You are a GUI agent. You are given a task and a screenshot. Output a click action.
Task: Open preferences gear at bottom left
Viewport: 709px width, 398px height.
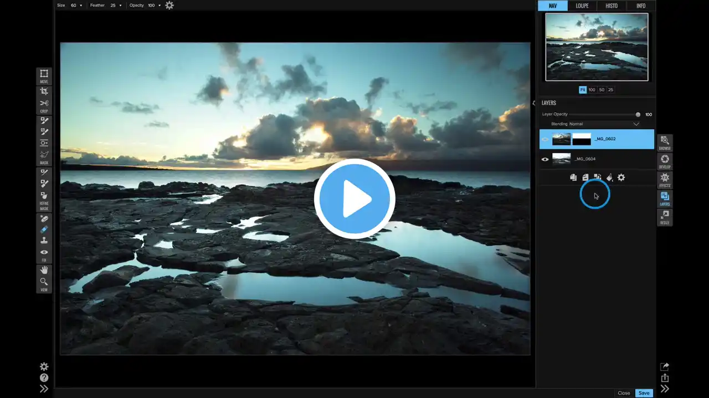[44, 366]
